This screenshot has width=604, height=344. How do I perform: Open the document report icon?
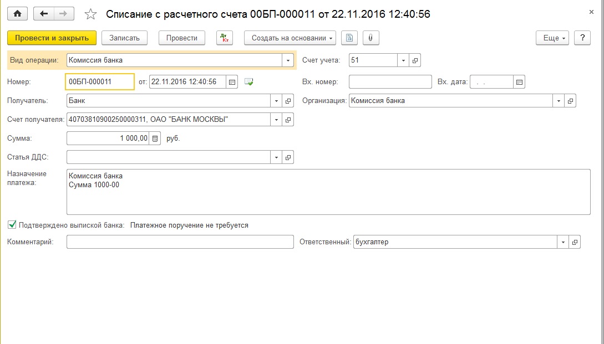(349, 38)
